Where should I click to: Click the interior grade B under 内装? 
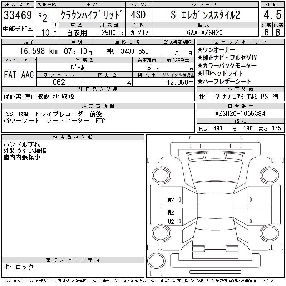tap(278, 32)
